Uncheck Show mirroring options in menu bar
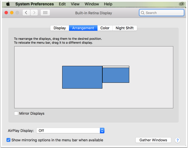188x148 pixels. point(8,140)
